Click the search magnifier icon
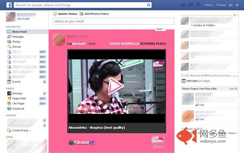Viewport: 244px width, 153px height. pos(149,5)
